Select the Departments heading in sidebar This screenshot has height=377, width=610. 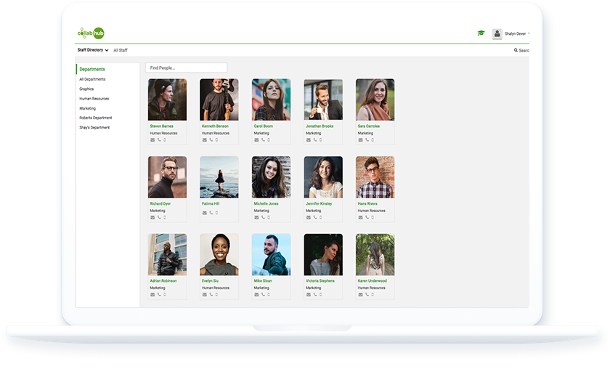[x=92, y=69]
